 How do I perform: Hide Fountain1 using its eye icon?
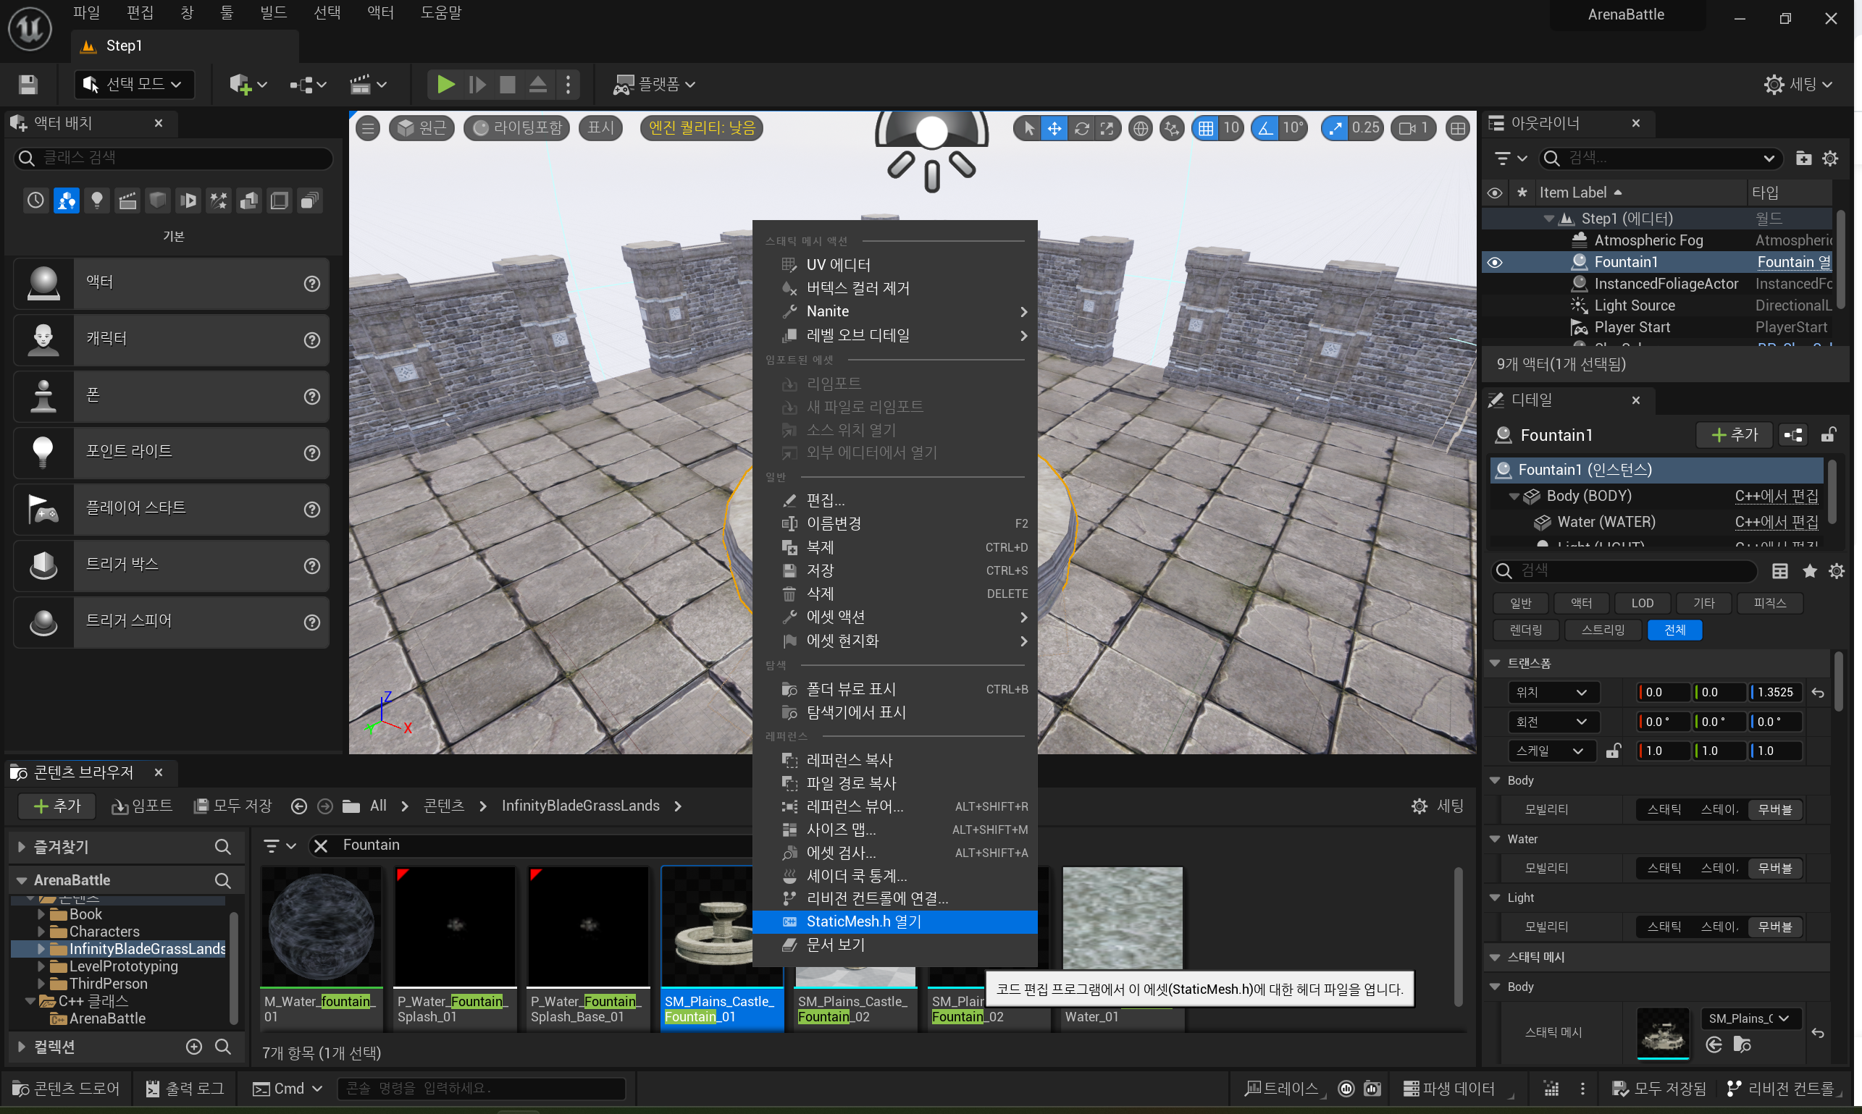[1495, 262]
